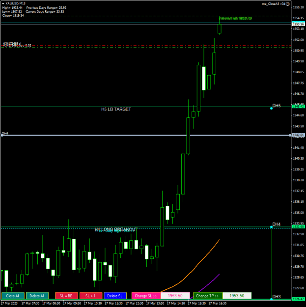Click the me_CloseAll smiley face icon
Screen dimensions: 306x307
pyautogui.click(x=288, y=4)
